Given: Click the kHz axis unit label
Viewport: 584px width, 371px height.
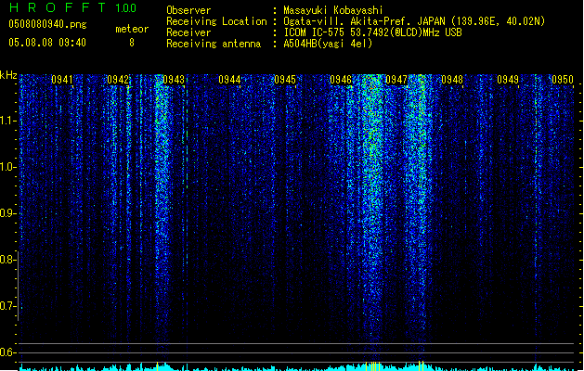Looking at the screenshot, I should 8,75.
